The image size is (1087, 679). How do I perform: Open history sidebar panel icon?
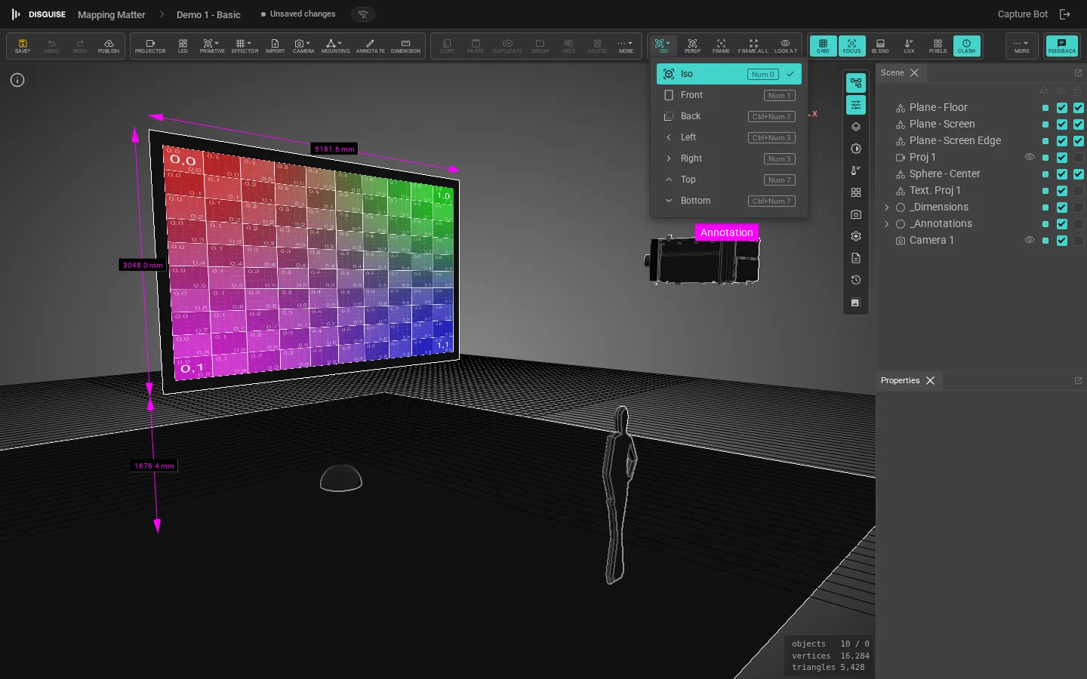tap(855, 280)
